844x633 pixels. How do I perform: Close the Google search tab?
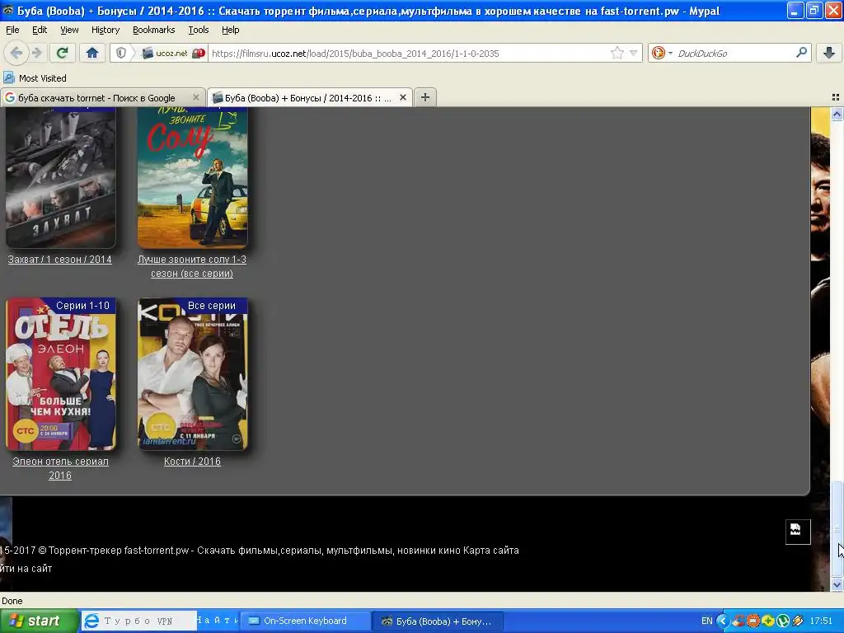tap(196, 97)
